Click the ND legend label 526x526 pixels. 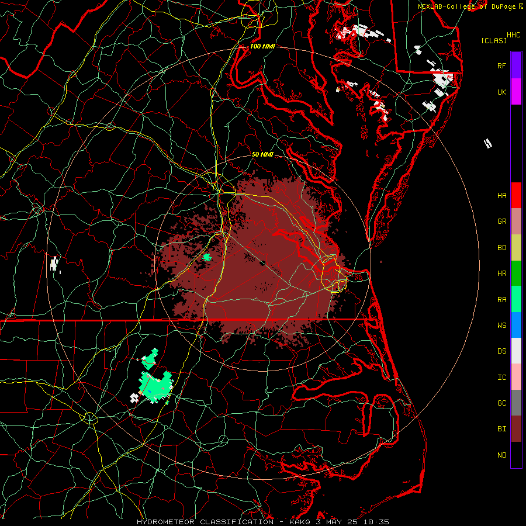click(501, 455)
